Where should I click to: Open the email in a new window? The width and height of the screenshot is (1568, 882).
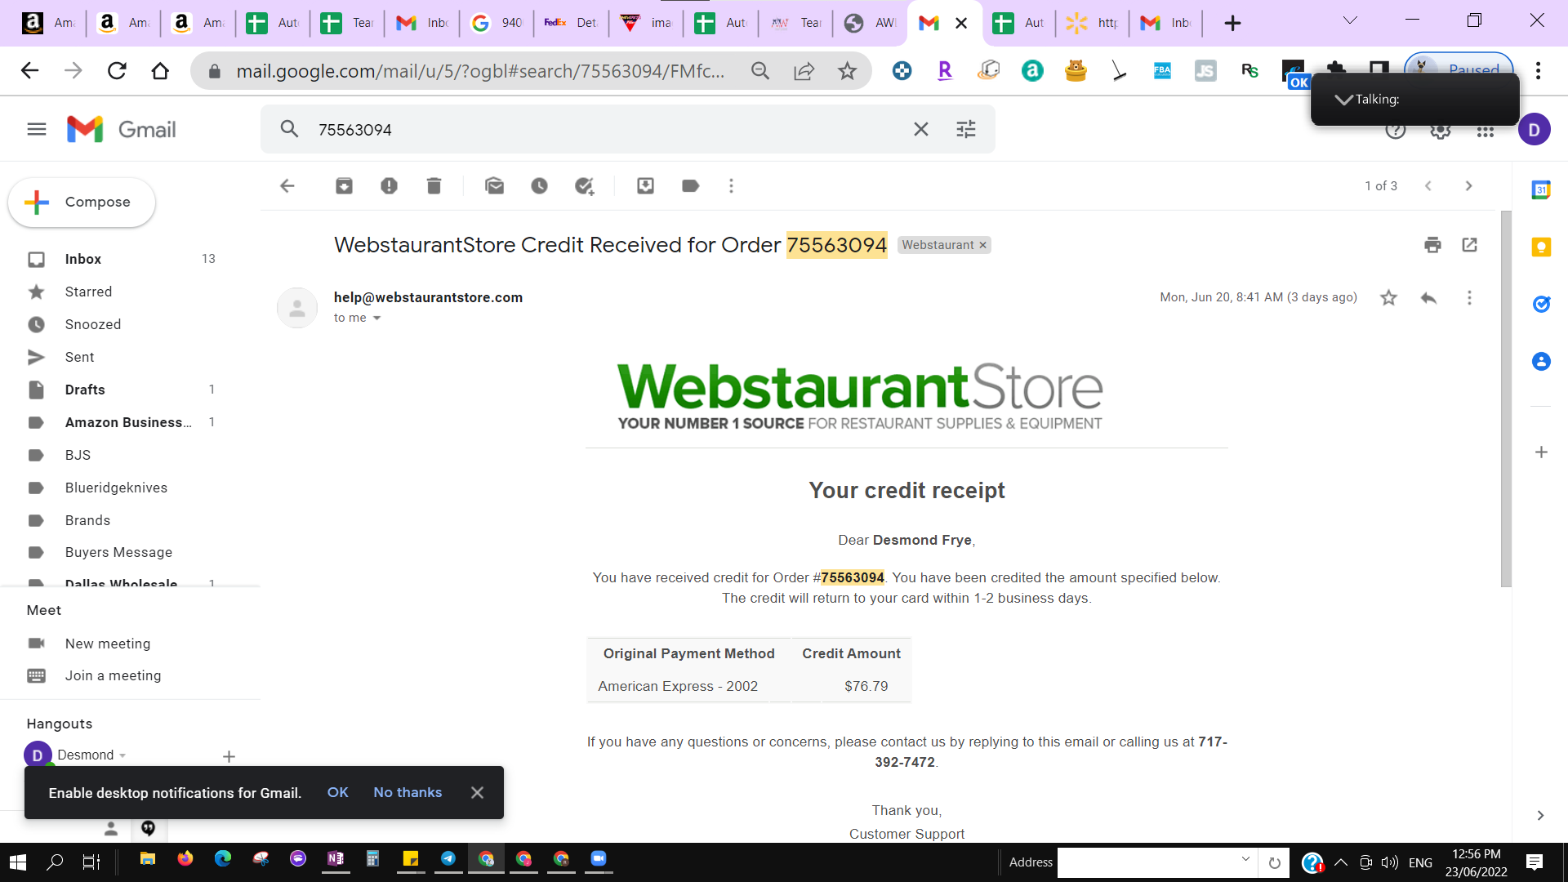pyautogui.click(x=1469, y=245)
